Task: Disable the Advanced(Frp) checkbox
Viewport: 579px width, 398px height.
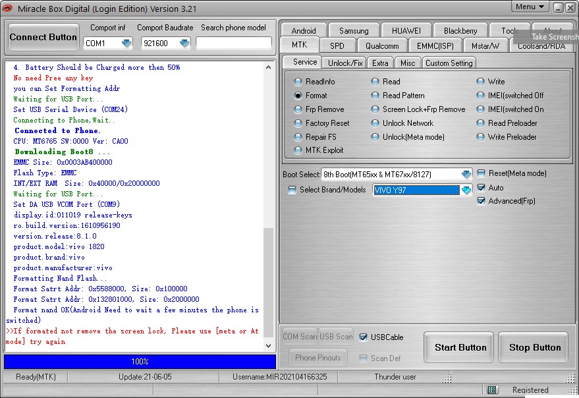Action: (481, 201)
